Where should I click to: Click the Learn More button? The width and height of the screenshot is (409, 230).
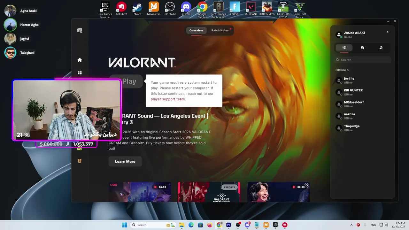point(125,161)
